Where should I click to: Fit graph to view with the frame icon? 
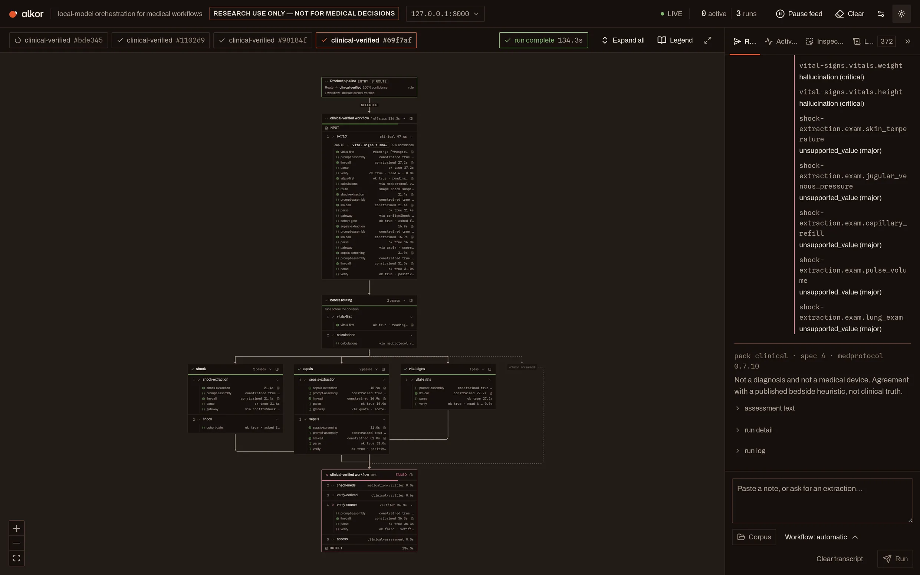[x=17, y=558]
